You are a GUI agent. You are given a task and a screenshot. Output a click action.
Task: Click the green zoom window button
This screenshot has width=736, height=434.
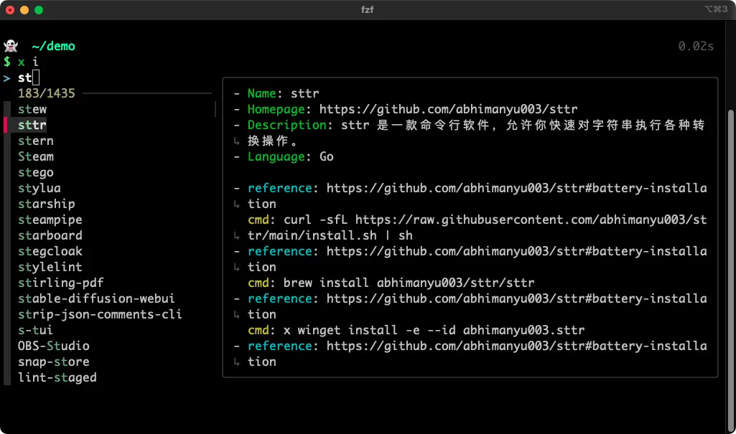[38, 9]
